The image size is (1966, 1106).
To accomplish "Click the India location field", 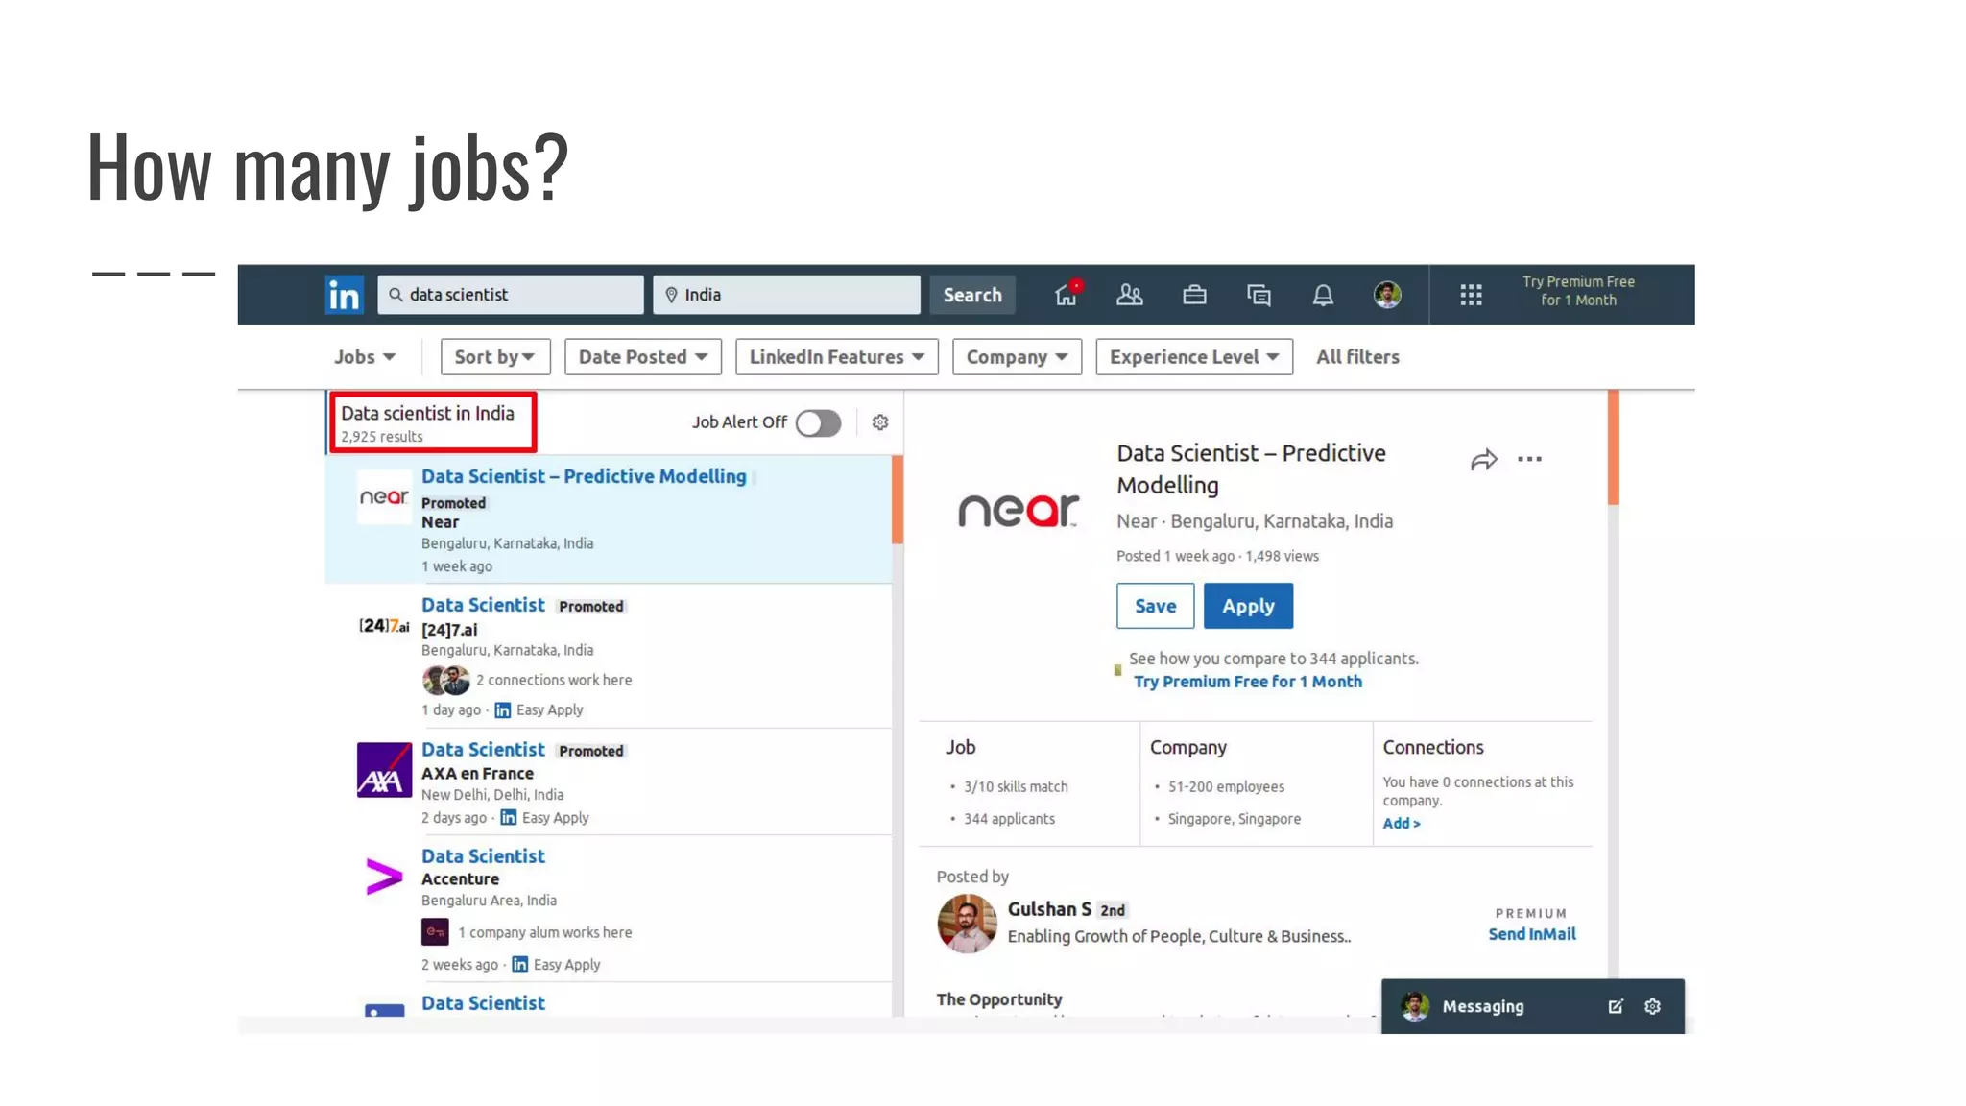I will coord(786,295).
